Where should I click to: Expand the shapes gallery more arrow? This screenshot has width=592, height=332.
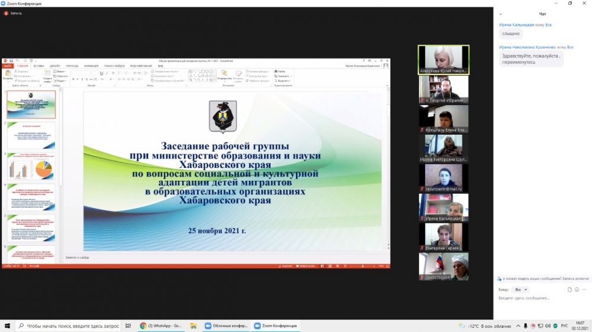(x=215, y=80)
